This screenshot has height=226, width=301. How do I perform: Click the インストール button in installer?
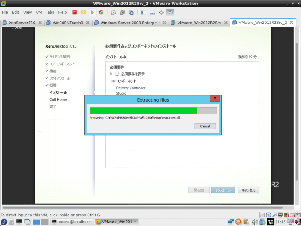pos(223,190)
